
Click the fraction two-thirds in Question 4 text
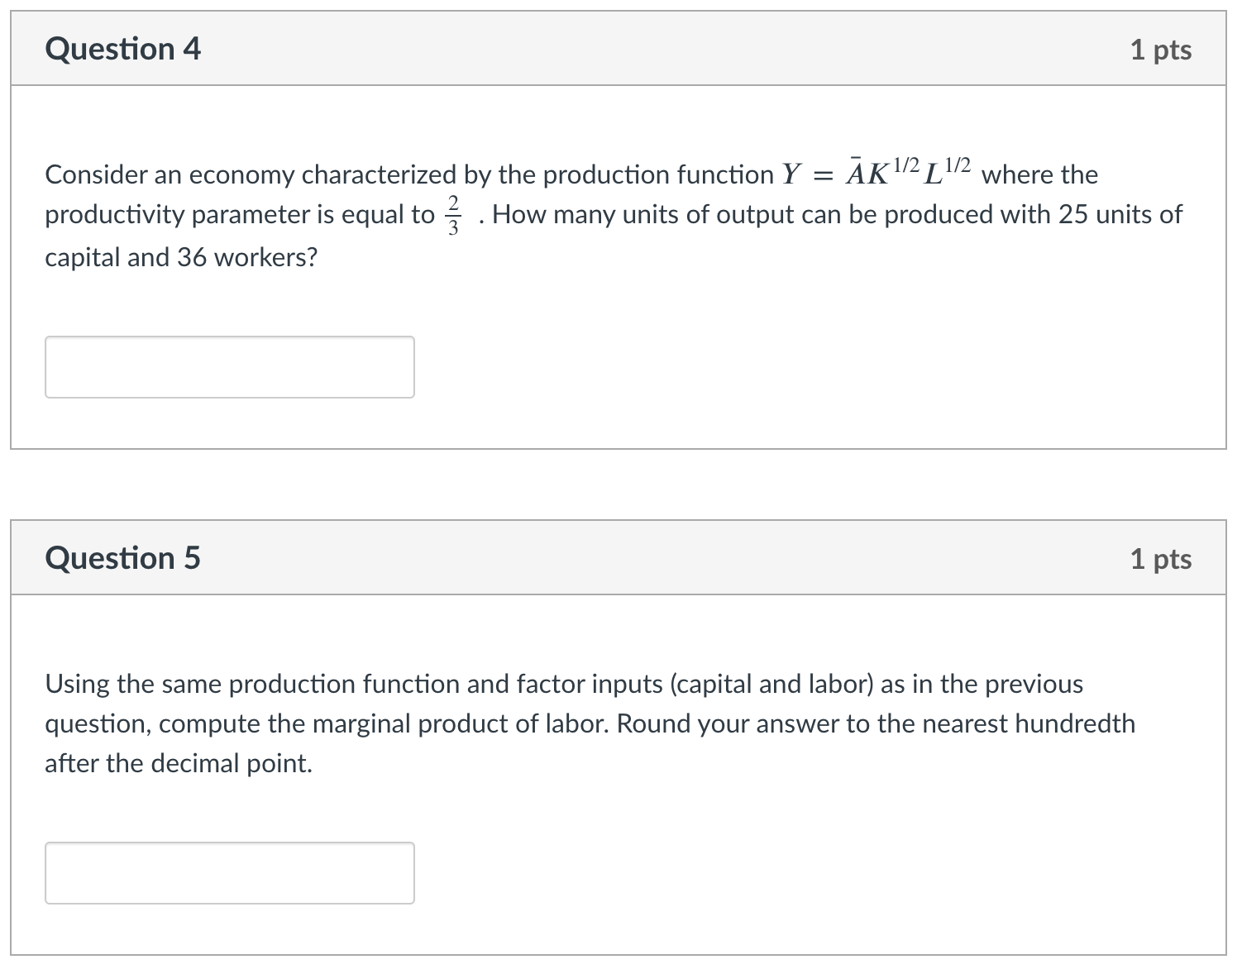pyautogui.click(x=453, y=213)
